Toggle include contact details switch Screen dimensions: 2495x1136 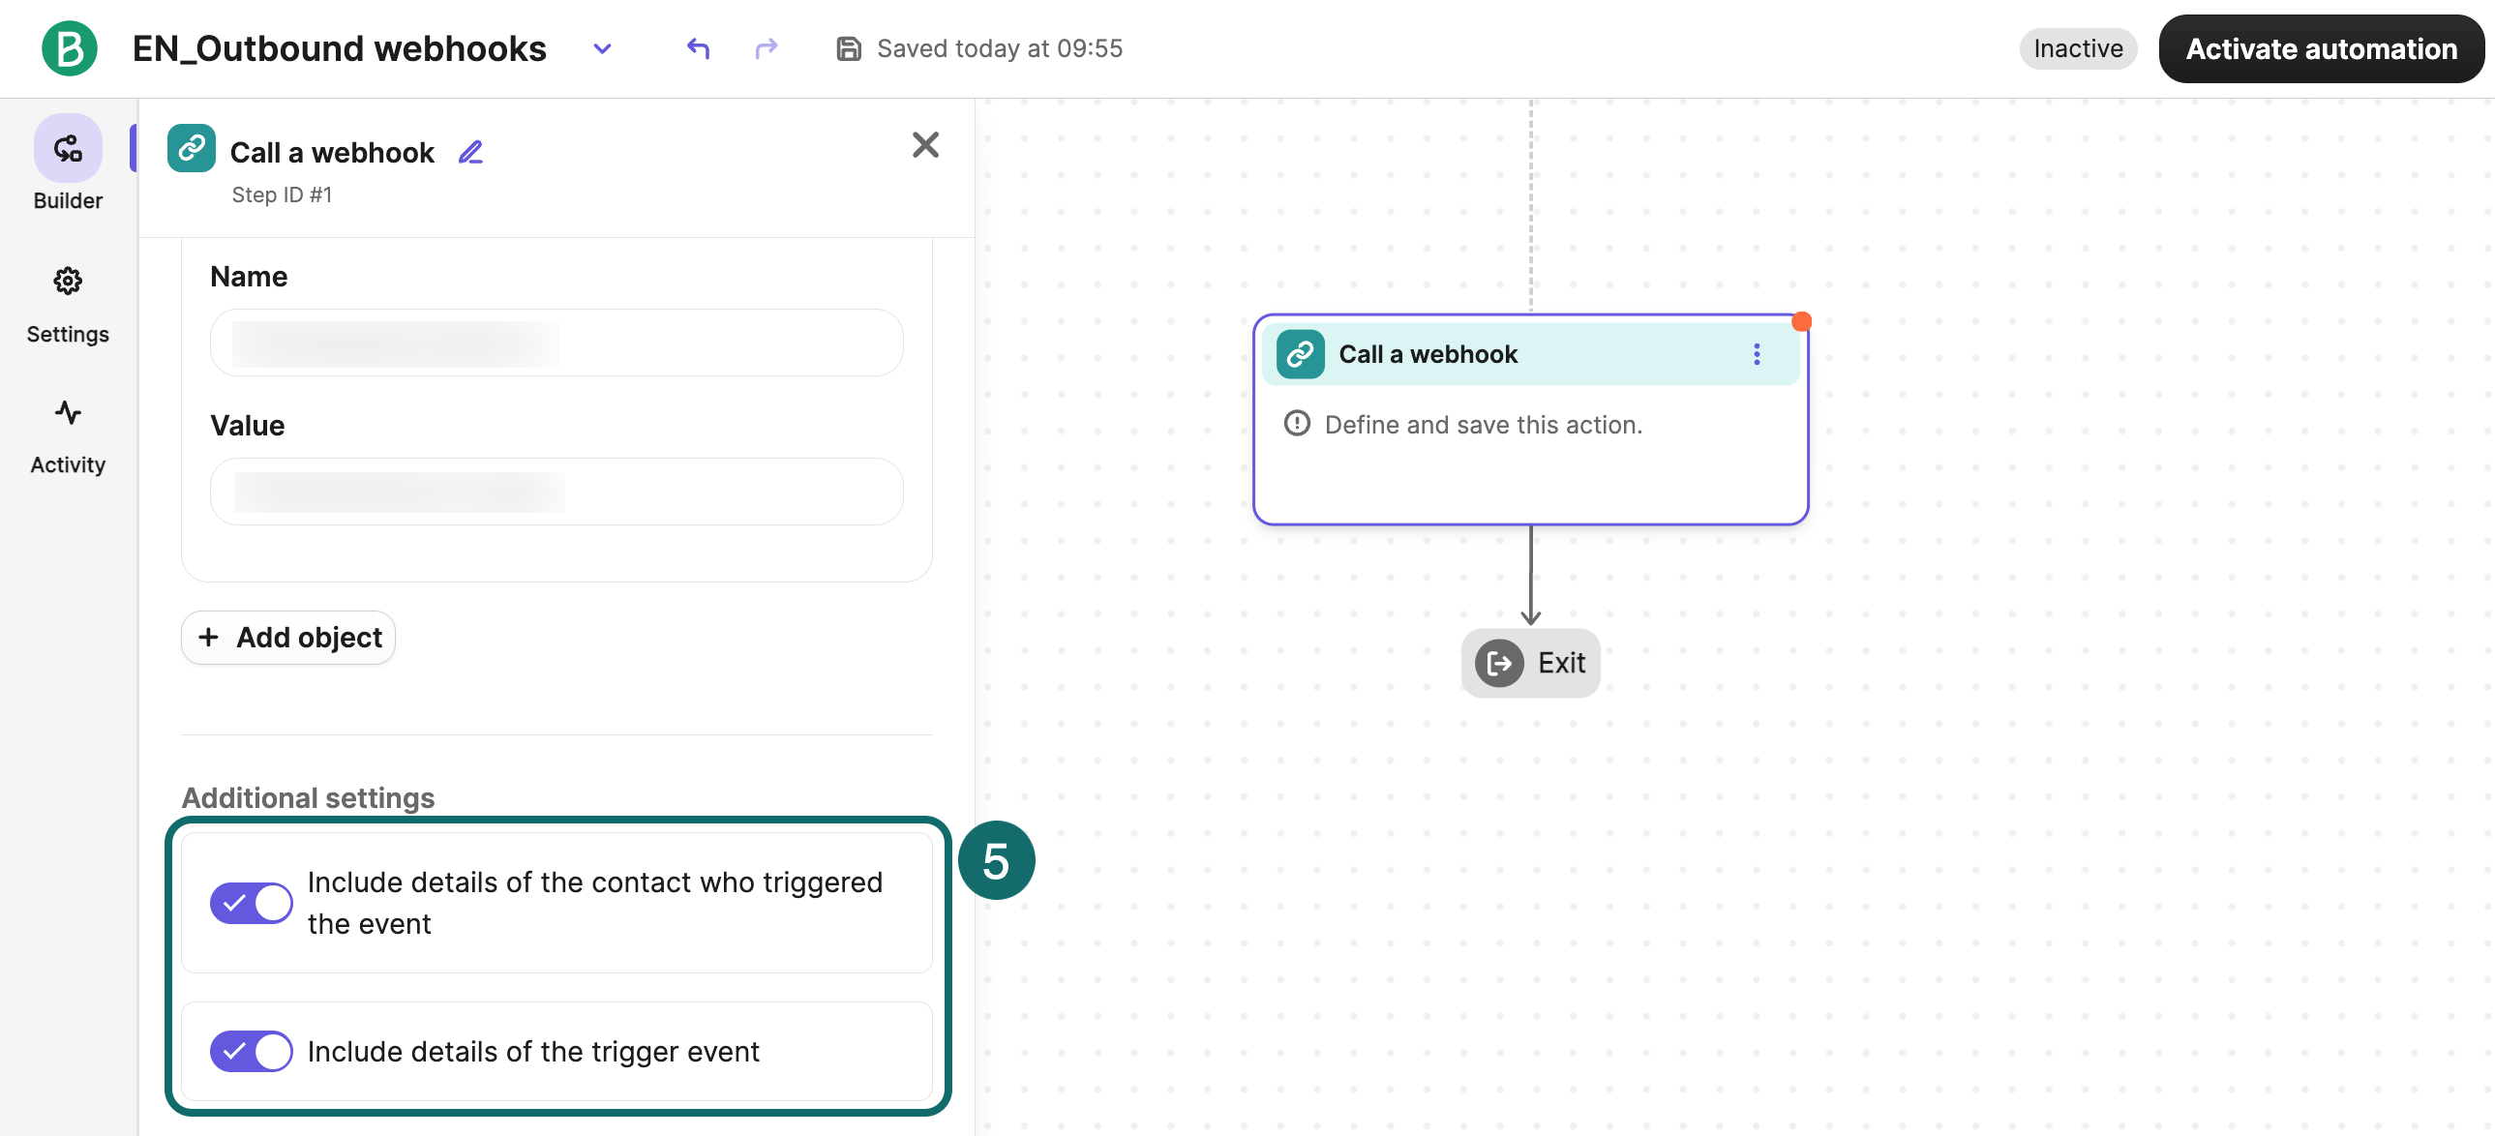(x=251, y=903)
